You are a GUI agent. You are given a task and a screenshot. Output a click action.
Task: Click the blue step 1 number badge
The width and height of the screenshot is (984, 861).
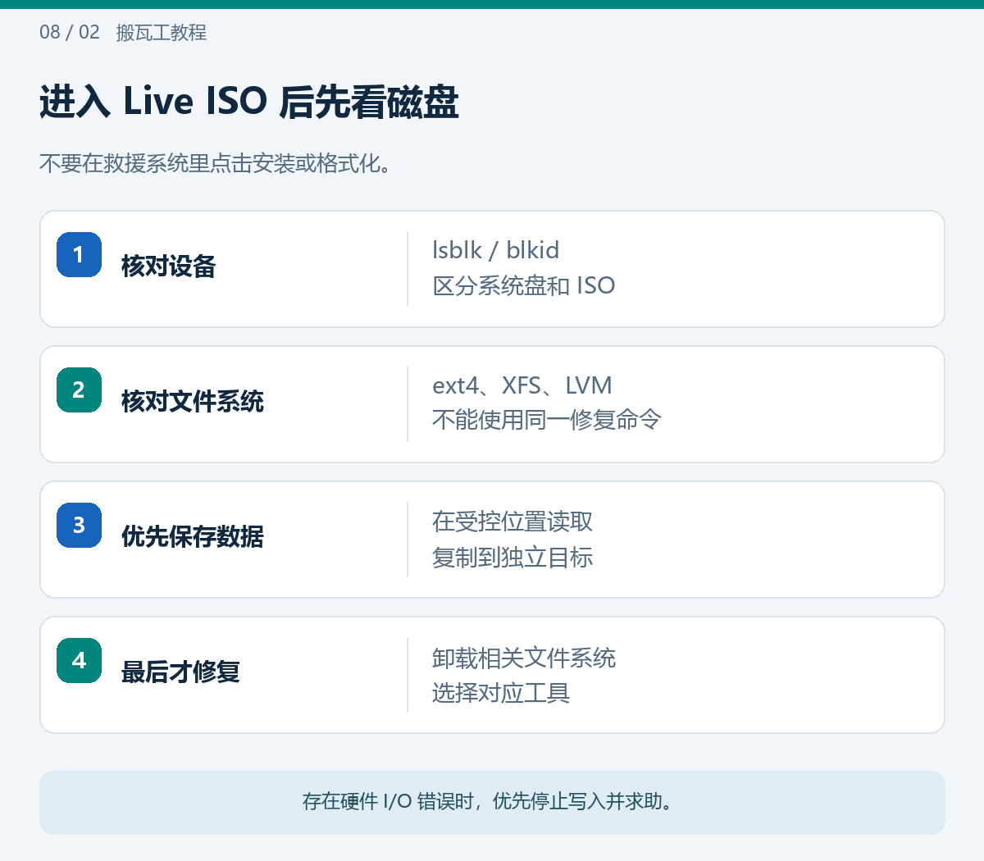(79, 254)
